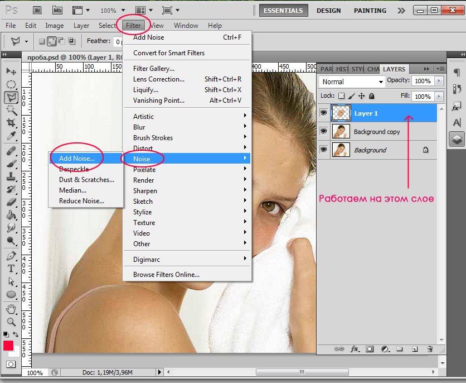The width and height of the screenshot is (466, 383).
Task: Choose Add Noise... from the Noise submenu
Action: coord(77,159)
